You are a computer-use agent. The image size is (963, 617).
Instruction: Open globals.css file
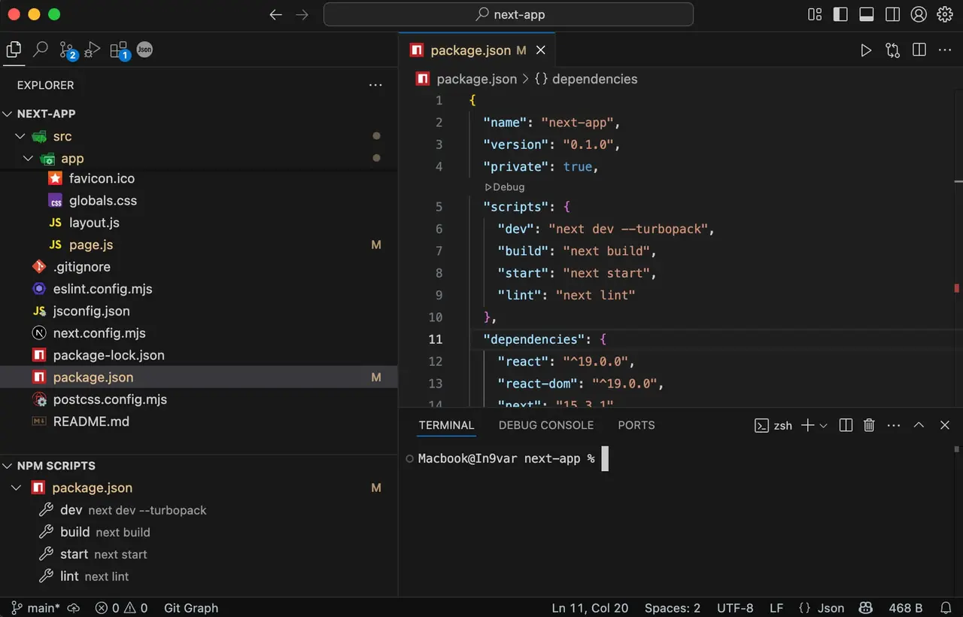tap(199, 201)
